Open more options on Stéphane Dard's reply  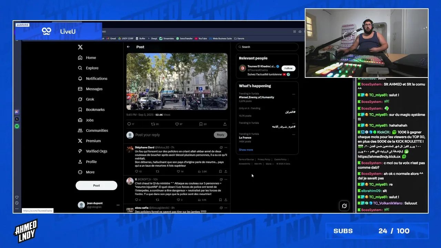[226, 147]
